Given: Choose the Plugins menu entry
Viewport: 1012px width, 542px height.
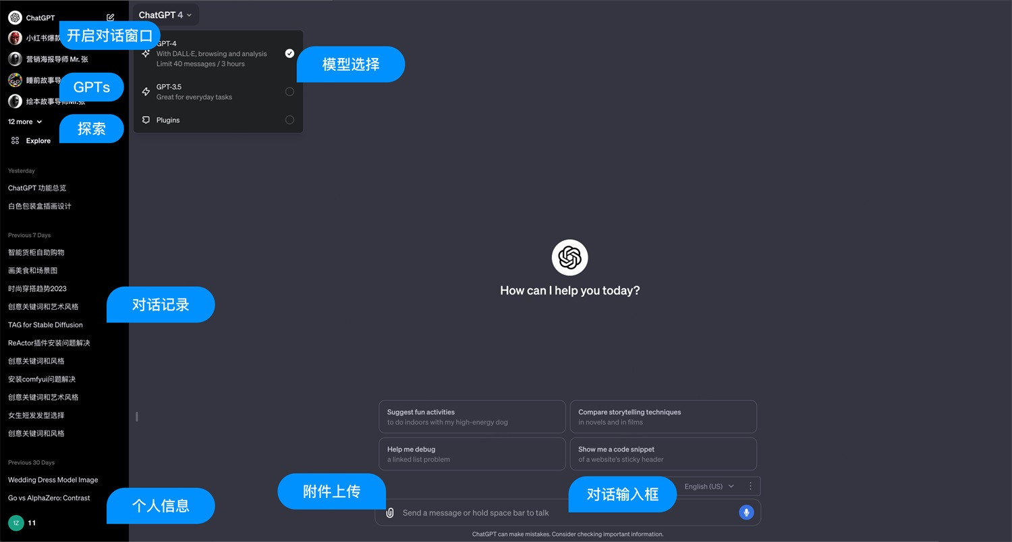Looking at the screenshot, I should click(218, 120).
